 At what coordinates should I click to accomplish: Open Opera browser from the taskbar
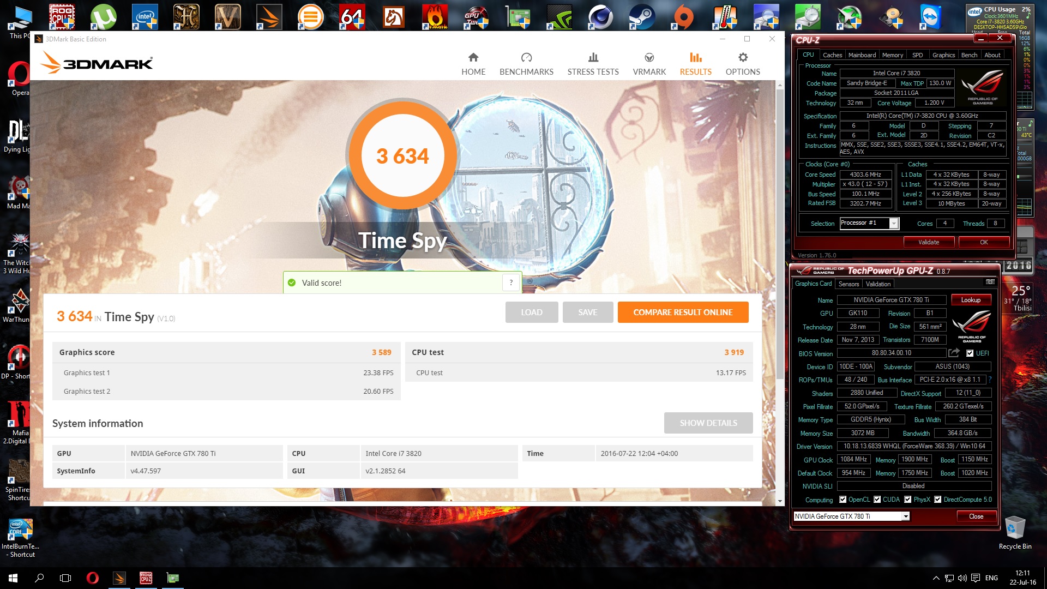pos(93,578)
